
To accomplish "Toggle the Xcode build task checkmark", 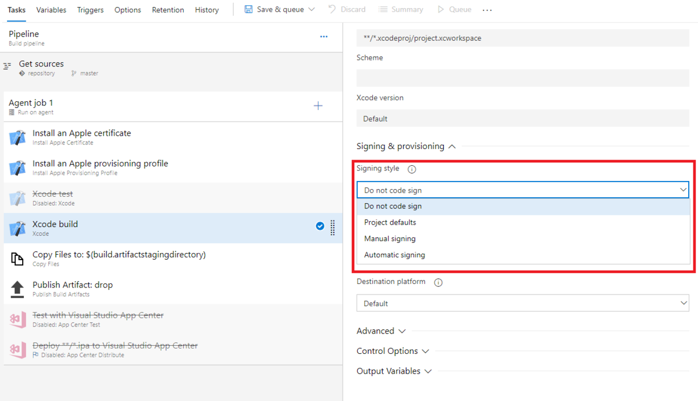I will 320,226.
